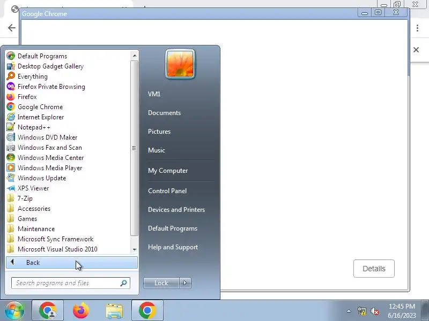Click the magnifier icon in Start search box
This screenshot has width=429, height=321.
click(124, 283)
